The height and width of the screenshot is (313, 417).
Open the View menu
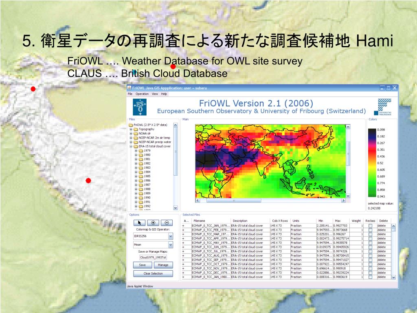pos(155,94)
